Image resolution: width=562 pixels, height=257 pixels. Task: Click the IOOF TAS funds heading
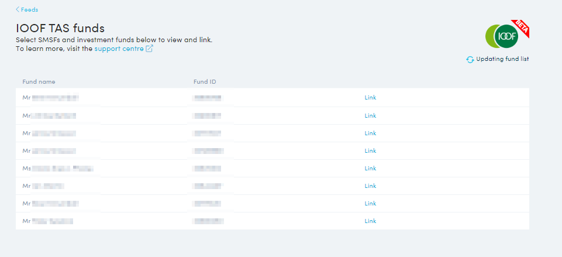point(60,28)
